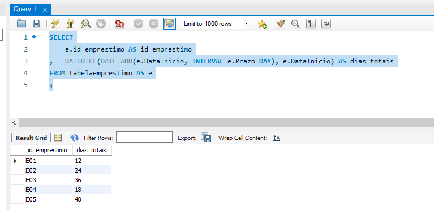Open the find panel magnifier icon
Viewport: 434px width, 210px height.
295,24
